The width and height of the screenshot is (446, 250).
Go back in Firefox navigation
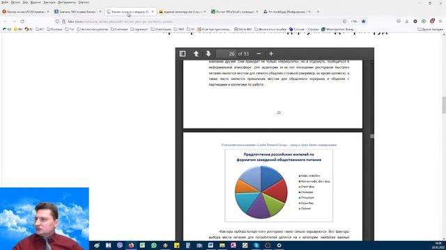tap(6, 22)
